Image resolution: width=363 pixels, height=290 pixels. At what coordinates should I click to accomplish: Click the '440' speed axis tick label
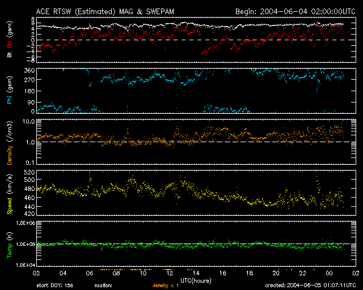click(x=29, y=207)
